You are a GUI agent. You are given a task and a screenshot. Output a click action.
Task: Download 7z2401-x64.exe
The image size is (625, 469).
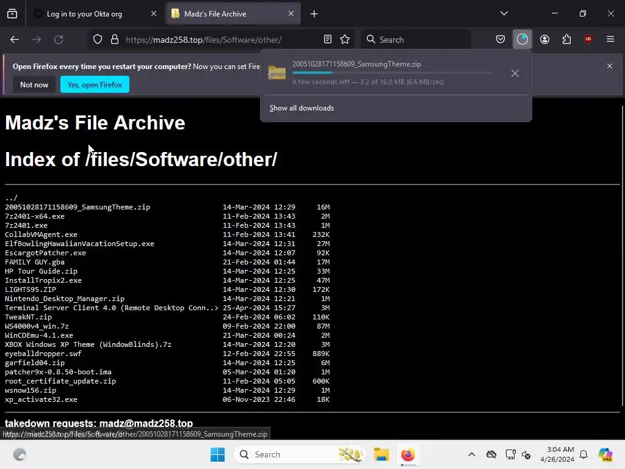pyautogui.click(x=35, y=216)
